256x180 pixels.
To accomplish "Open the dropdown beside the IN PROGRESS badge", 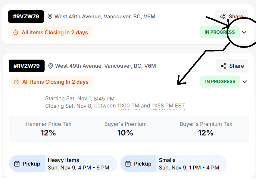I will 245,32.
